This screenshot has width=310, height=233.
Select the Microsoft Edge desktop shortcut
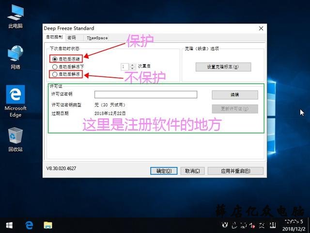coord(15,101)
